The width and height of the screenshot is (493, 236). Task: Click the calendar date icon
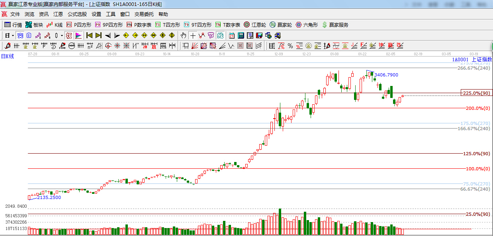click(x=231, y=35)
